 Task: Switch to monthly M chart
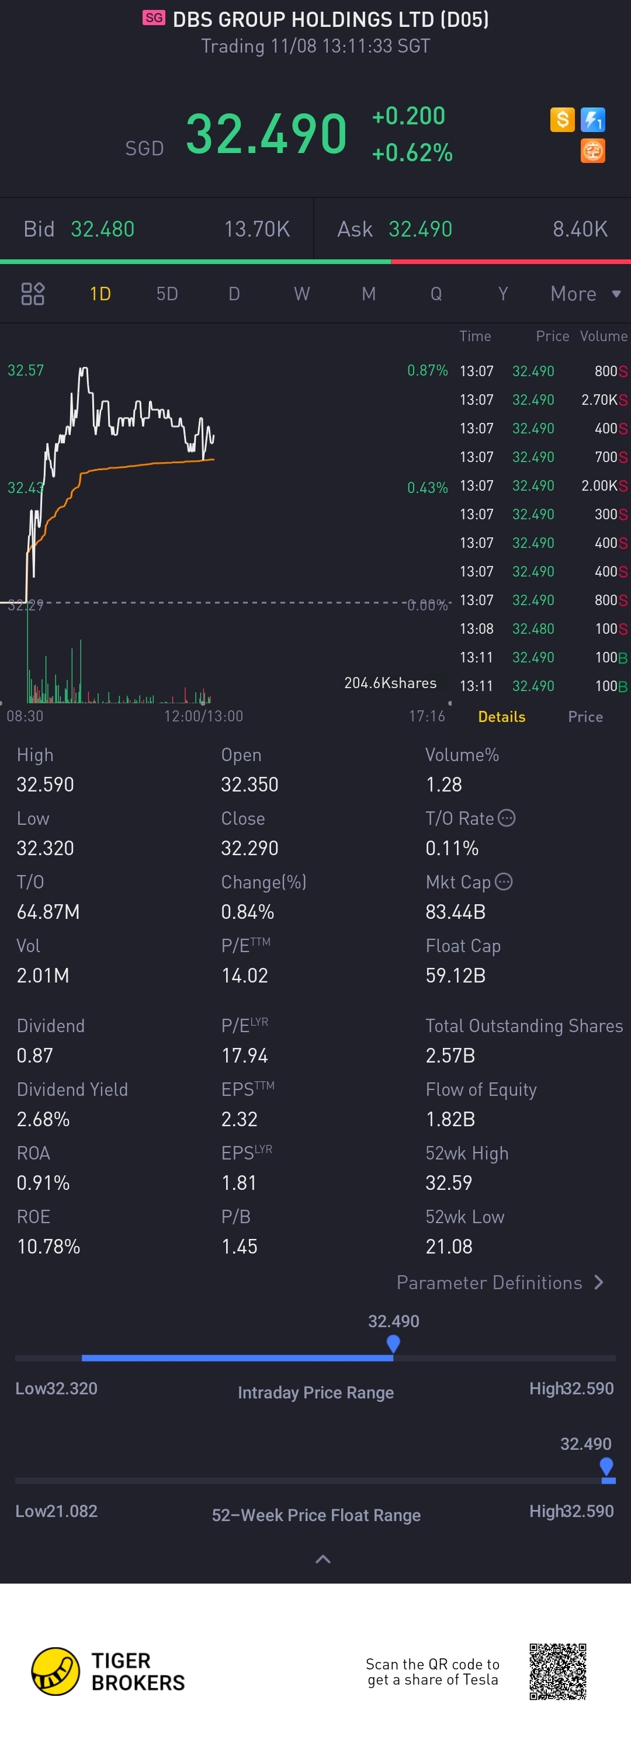(369, 294)
